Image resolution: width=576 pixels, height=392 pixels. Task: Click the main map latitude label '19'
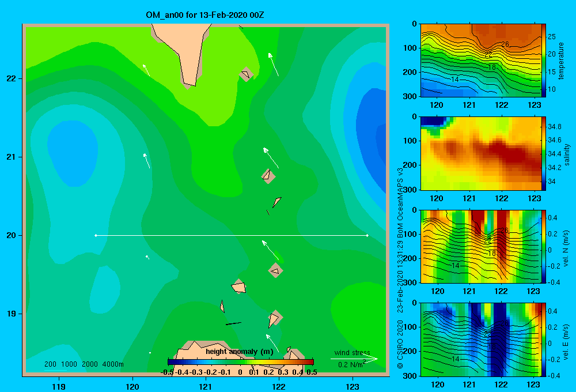click(x=12, y=314)
